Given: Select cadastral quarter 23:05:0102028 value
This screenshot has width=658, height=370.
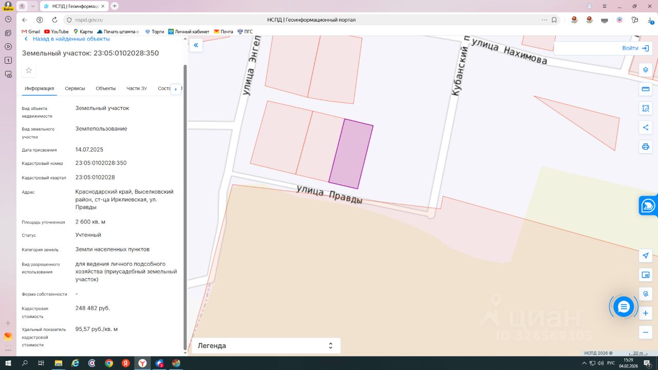Looking at the screenshot, I should [95, 177].
